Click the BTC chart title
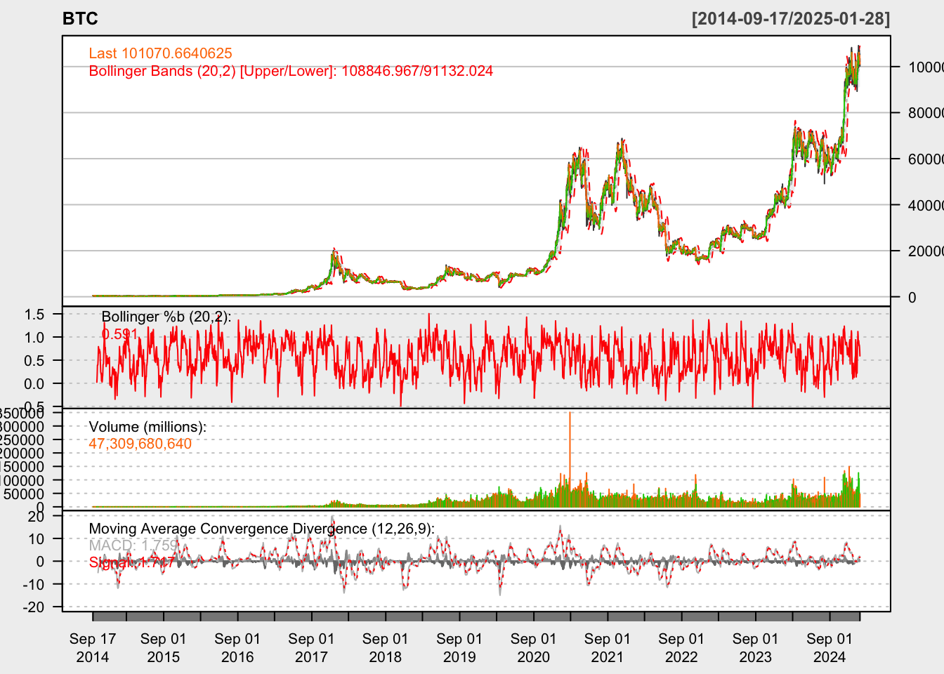944x674 pixels. 80,19
